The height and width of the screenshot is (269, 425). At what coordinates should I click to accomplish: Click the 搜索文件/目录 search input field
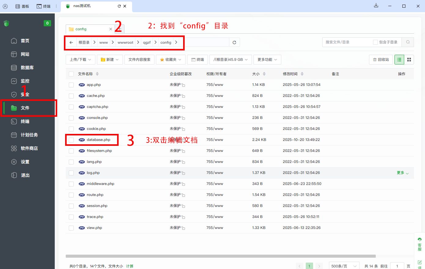coord(347,42)
